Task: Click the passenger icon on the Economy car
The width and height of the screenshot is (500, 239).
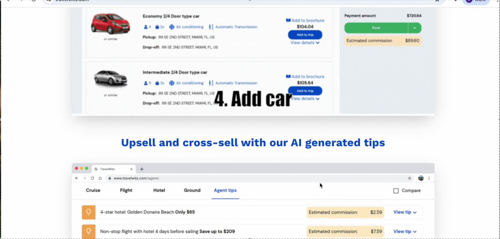Action: [145, 27]
